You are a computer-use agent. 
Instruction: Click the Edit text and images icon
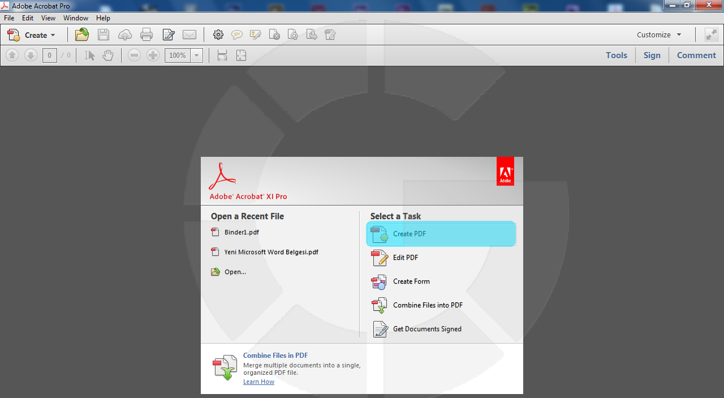169,35
